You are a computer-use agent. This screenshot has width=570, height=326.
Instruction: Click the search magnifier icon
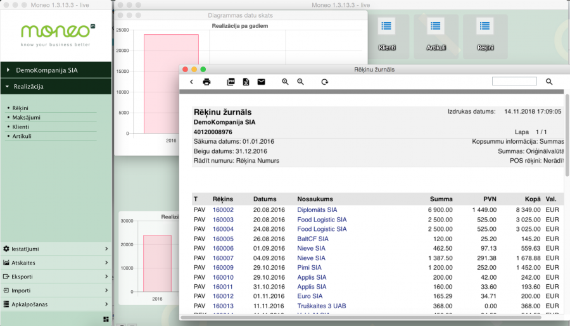click(549, 82)
